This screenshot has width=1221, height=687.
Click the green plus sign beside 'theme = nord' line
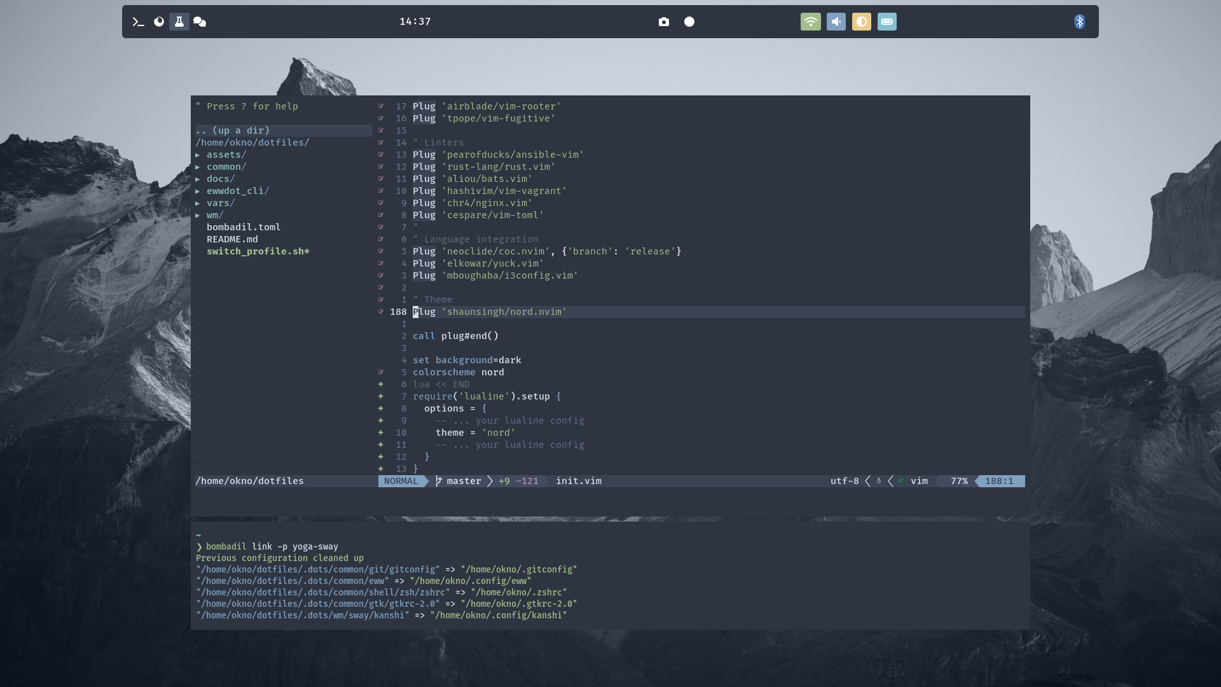[381, 433]
